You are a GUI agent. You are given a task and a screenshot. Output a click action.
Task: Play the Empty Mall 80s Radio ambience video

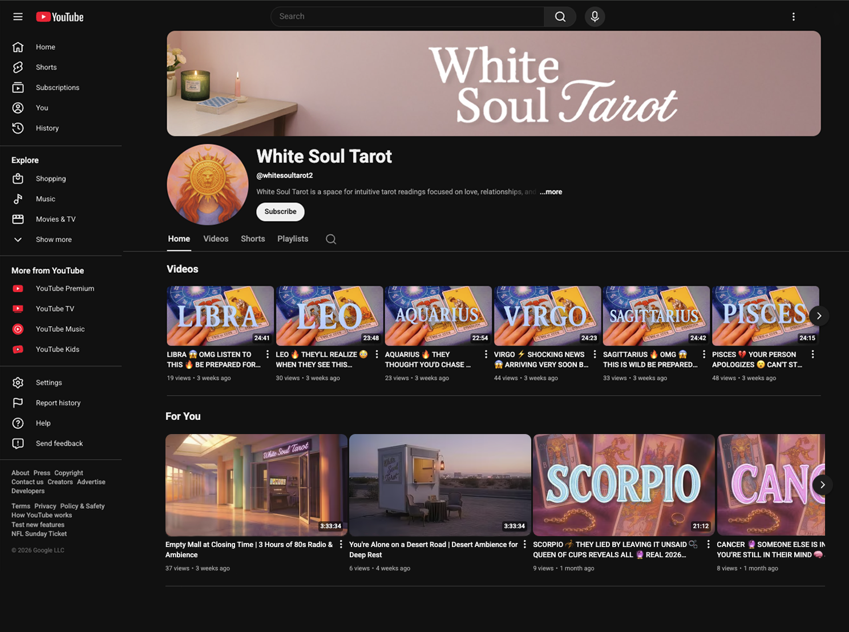[x=256, y=484]
